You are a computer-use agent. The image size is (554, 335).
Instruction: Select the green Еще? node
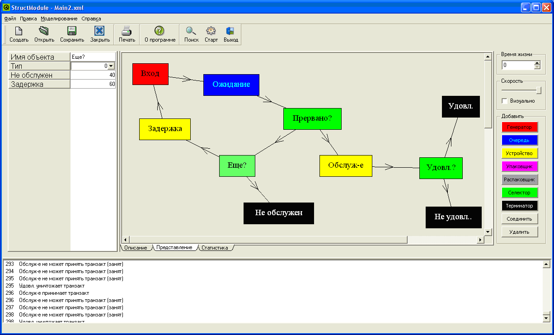click(237, 166)
